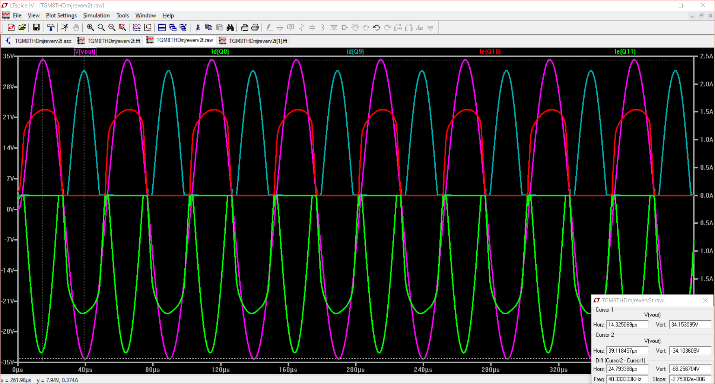Click the Pan magnifier icon
The image size is (715, 384).
pos(101,28)
